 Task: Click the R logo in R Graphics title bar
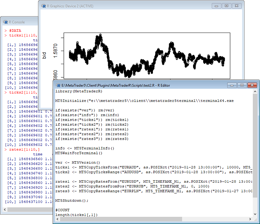(x=43, y=6)
